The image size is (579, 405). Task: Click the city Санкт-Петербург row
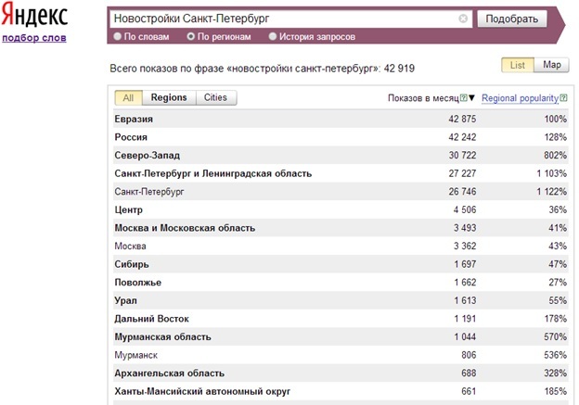pos(341,192)
